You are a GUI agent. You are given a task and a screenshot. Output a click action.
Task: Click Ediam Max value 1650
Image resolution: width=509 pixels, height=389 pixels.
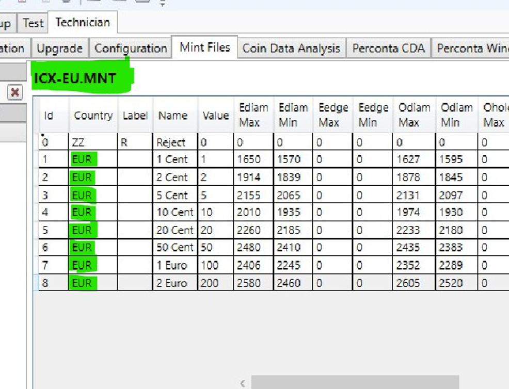(253, 159)
